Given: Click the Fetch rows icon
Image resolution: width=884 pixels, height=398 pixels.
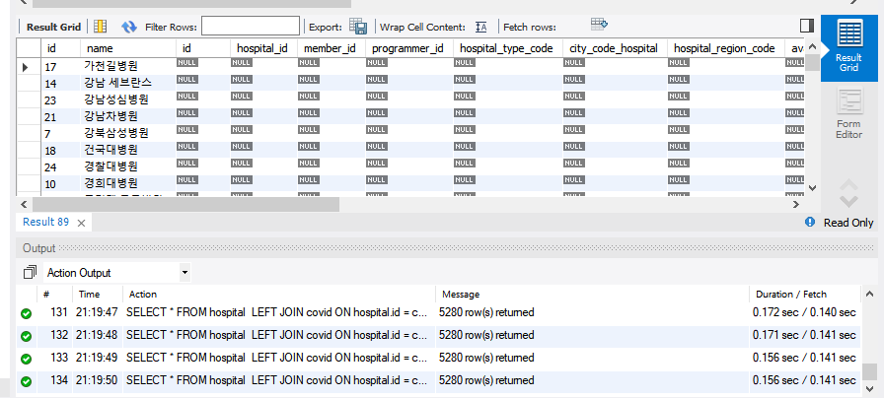Looking at the screenshot, I should pos(599,24).
